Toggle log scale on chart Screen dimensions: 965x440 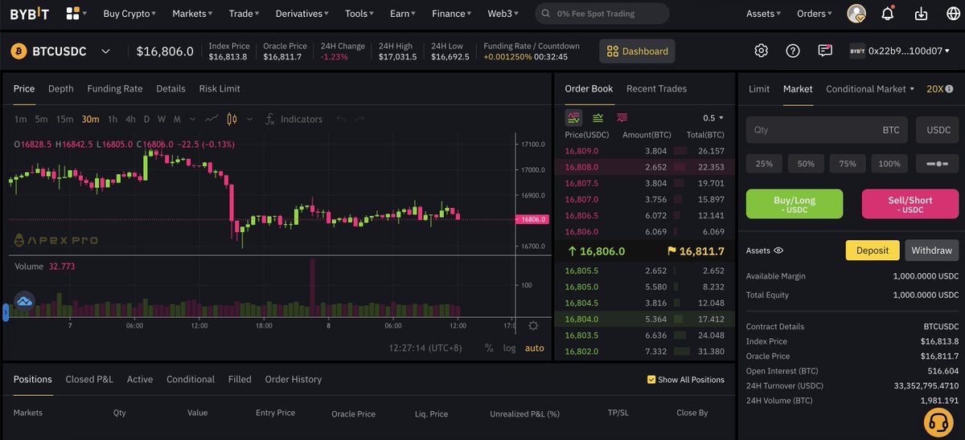click(509, 348)
